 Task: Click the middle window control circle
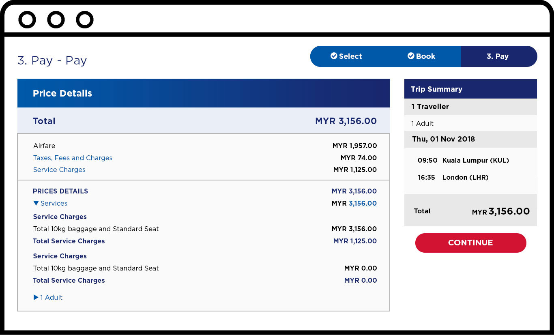tap(56, 19)
